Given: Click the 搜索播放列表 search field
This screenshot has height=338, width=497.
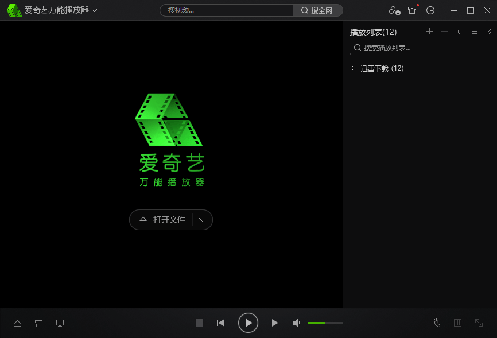Looking at the screenshot, I should click(x=420, y=48).
